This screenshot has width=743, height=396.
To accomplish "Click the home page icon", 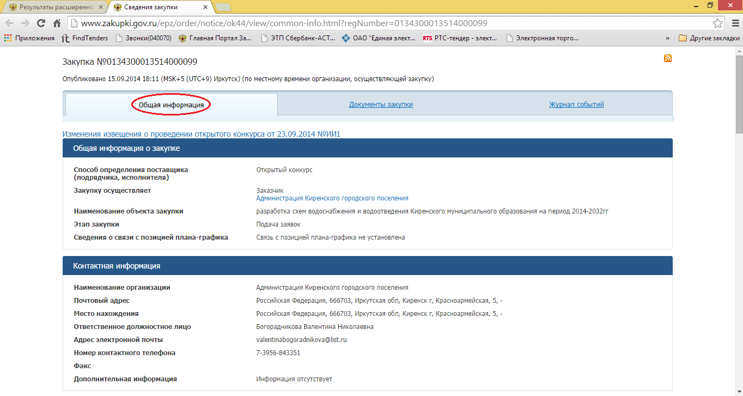I will (x=57, y=23).
